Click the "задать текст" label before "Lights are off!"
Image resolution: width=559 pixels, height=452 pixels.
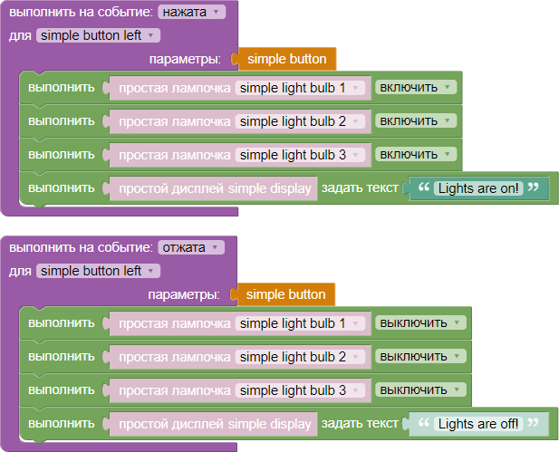click(360, 424)
